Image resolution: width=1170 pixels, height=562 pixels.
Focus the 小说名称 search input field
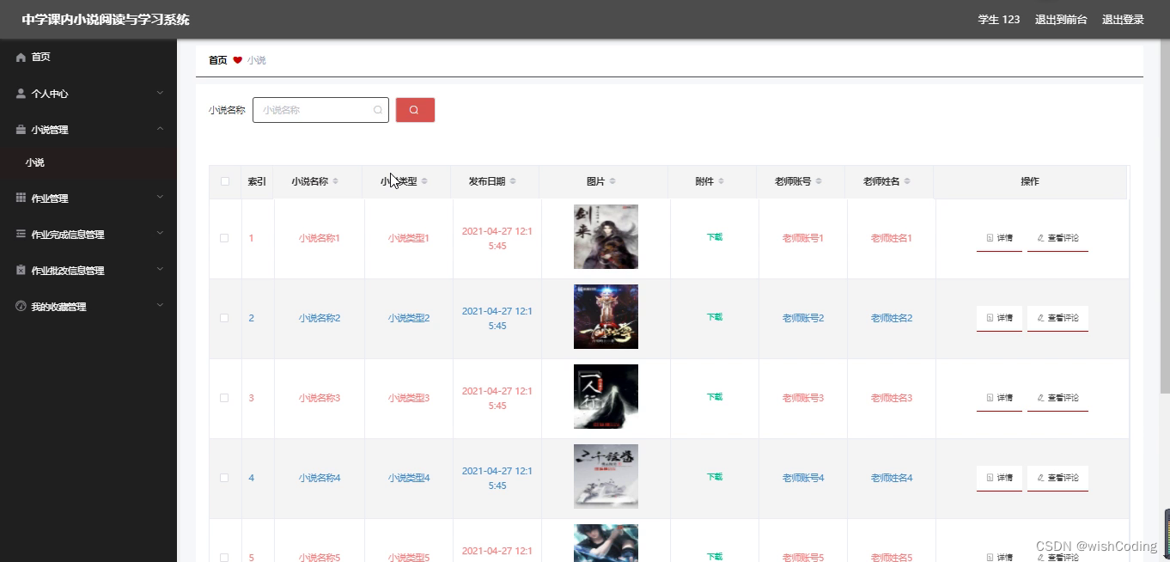320,110
